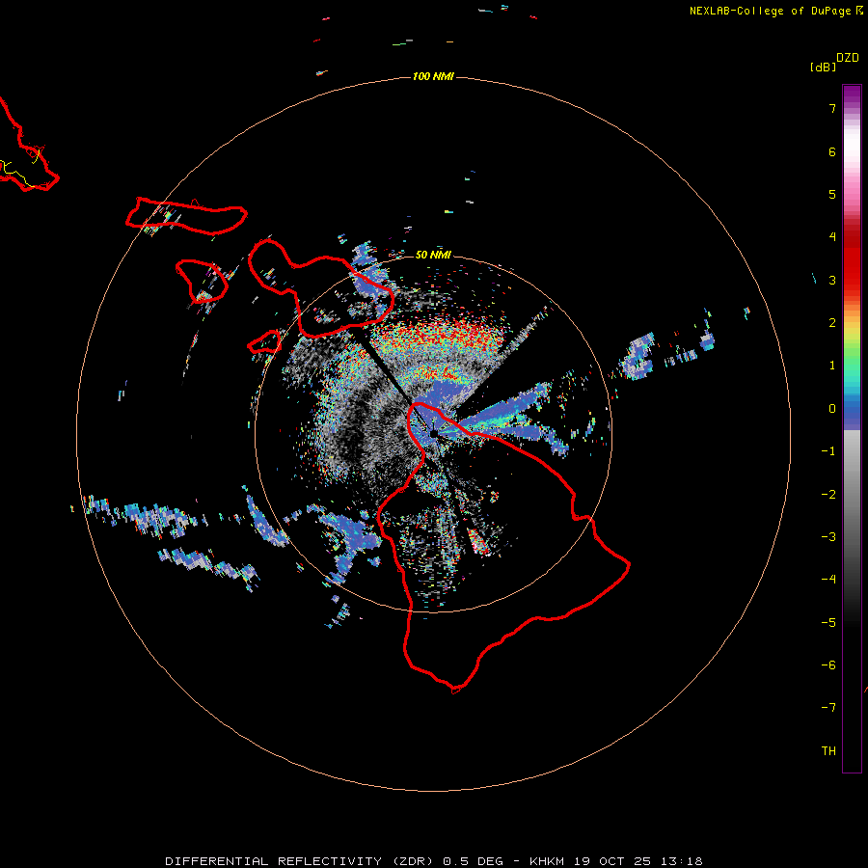This screenshot has width=868, height=868.
Task: Click the DZD color scale title
Action: point(848,58)
